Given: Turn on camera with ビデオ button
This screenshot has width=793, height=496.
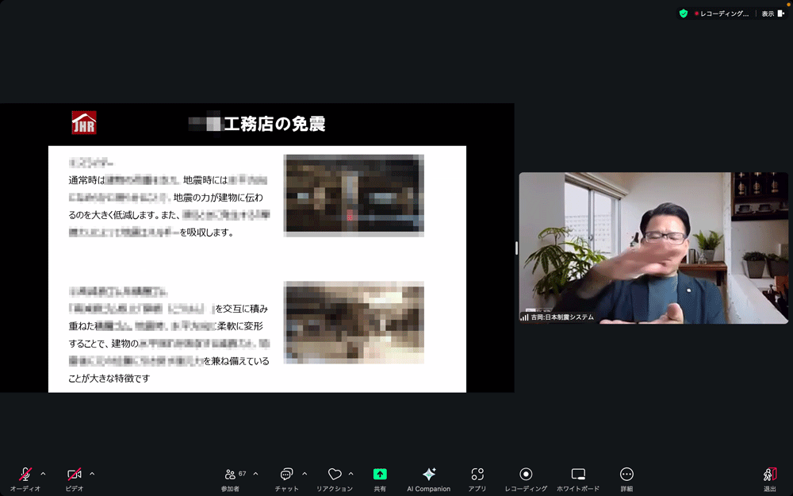Looking at the screenshot, I should [74, 475].
